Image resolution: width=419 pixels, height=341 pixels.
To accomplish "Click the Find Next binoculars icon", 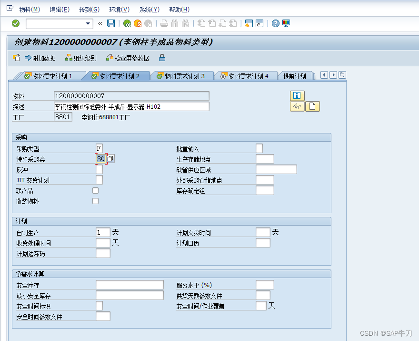I will tap(185, 23).
